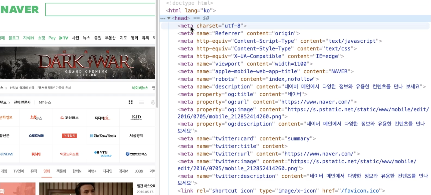Select the 책문화 topic tab

(x=61, y=171)
